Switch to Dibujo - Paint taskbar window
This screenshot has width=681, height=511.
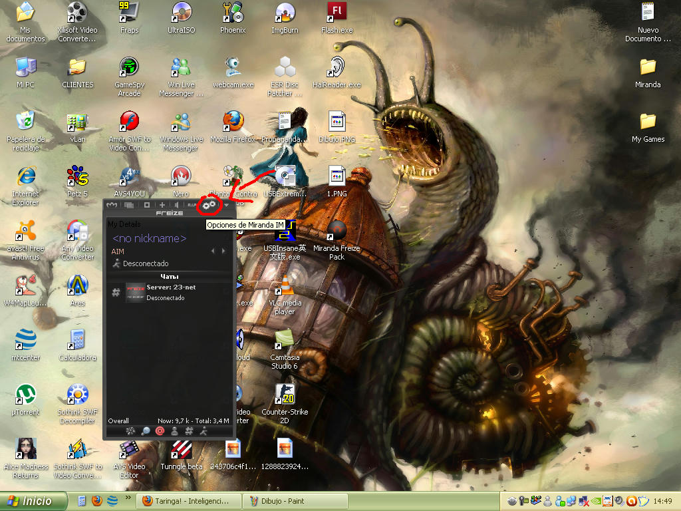295,501
